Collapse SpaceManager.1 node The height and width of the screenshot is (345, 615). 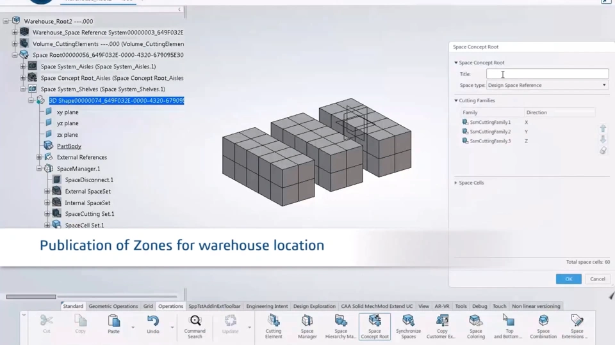coord(39,169)
